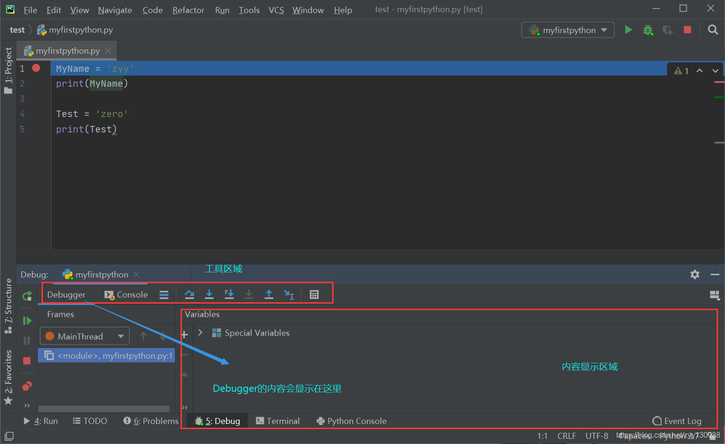Click UTF-8 encoding in status bar
Screen dimensions: 725x444
[597, 436]
